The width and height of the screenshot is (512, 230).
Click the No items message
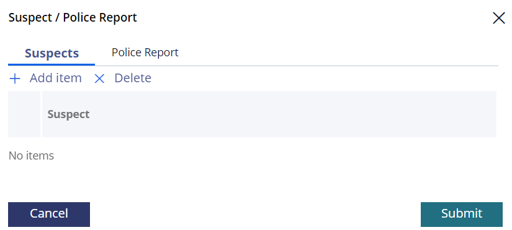(31, 156)
